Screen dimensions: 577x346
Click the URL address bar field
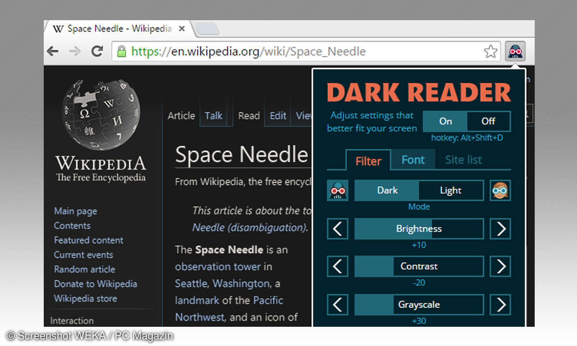(298, 51)
